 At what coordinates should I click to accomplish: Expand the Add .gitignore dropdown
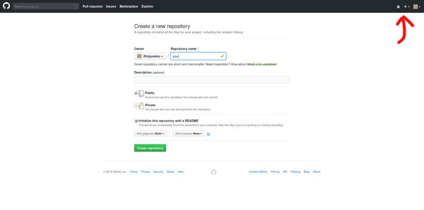click(150, 134)
